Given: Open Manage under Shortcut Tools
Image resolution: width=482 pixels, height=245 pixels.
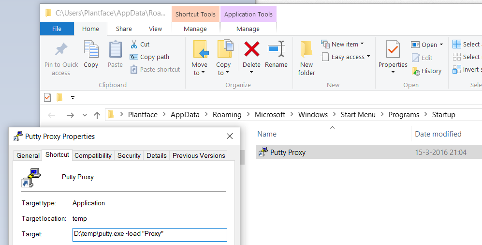Looking at the screenshot, I should click(x=195, y=29).
